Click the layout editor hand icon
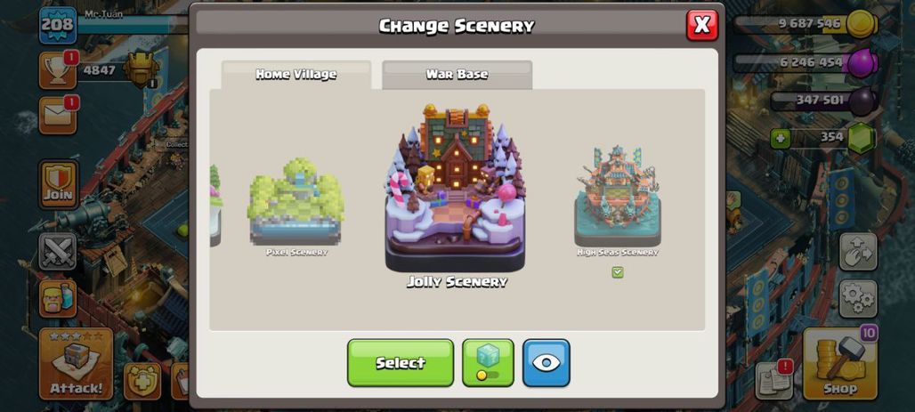Screen dimensions: 915x412 (x=858, y=252)
